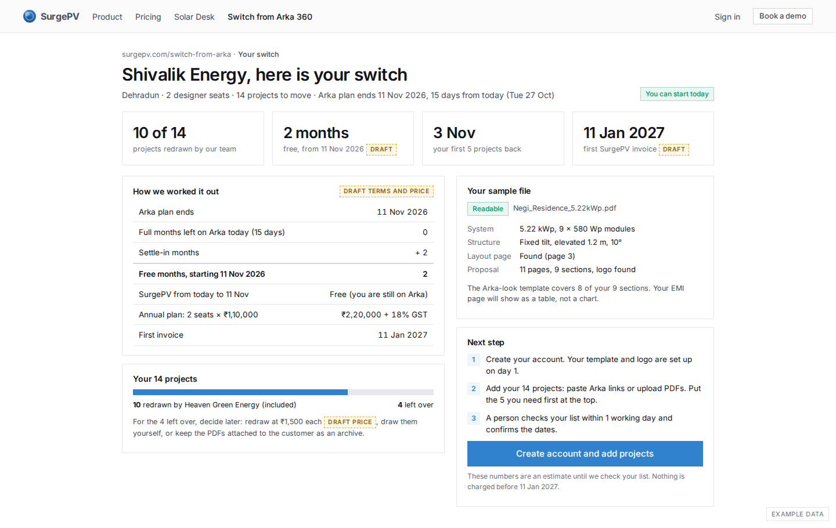Click the SurgePV globe logo icon
Viewport: 836px width, 528px height.
pyautogui.click(x=30, y=16)
